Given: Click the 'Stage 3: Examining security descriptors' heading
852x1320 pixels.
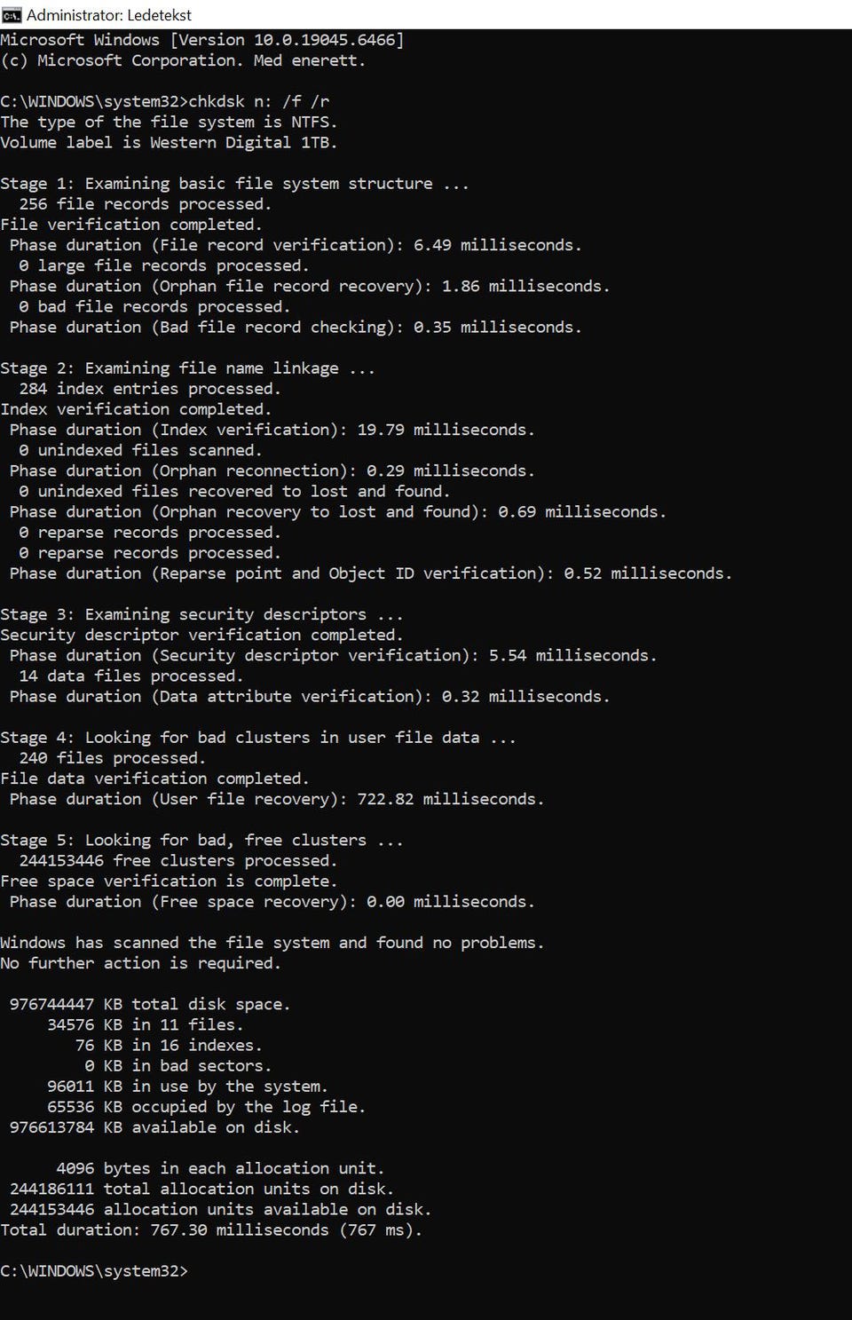Looking at the screenshot, I should 201,614.
